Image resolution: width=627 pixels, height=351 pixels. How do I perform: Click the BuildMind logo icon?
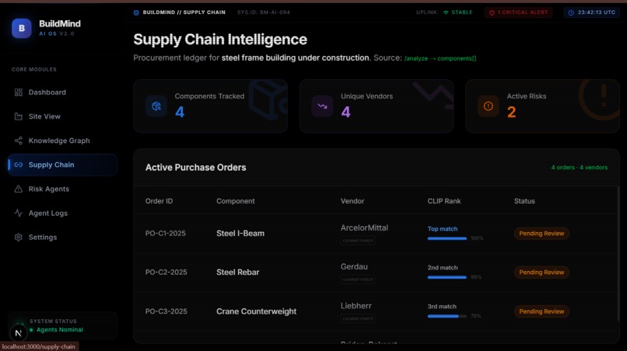[22, 29]
